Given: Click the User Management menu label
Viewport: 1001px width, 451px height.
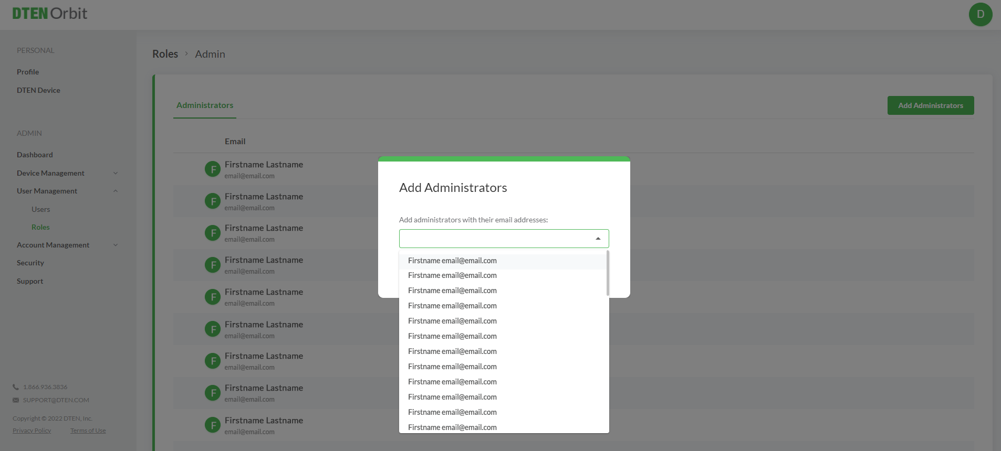Looking at the screenshot, I should tap(47, 191).
